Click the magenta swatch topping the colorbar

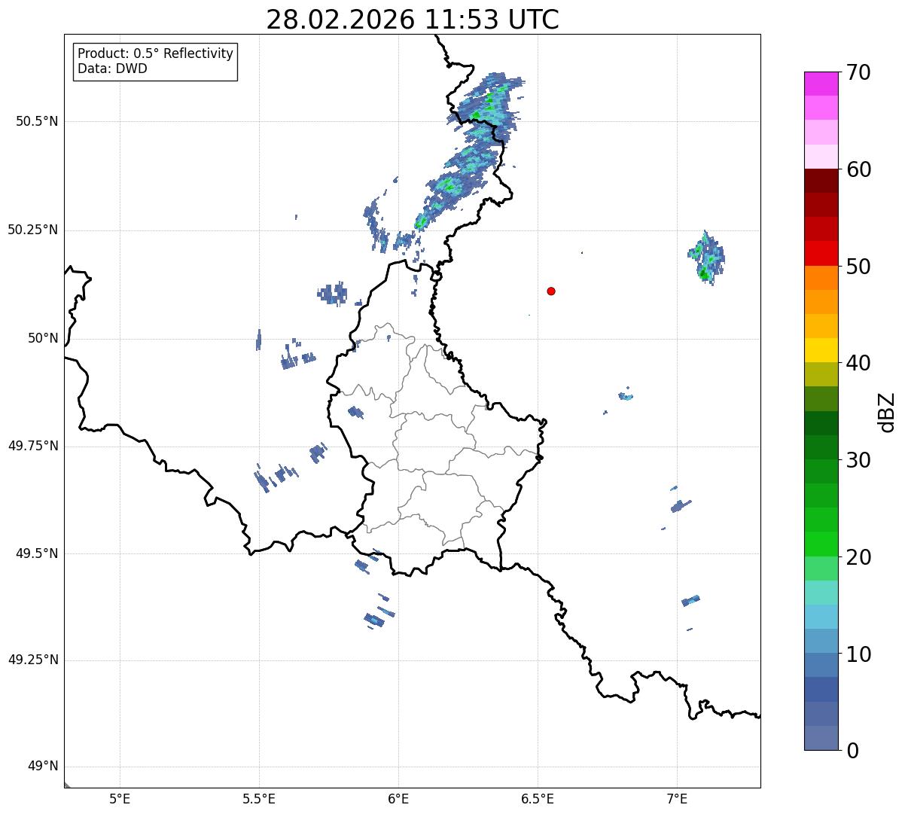(821, 84)
